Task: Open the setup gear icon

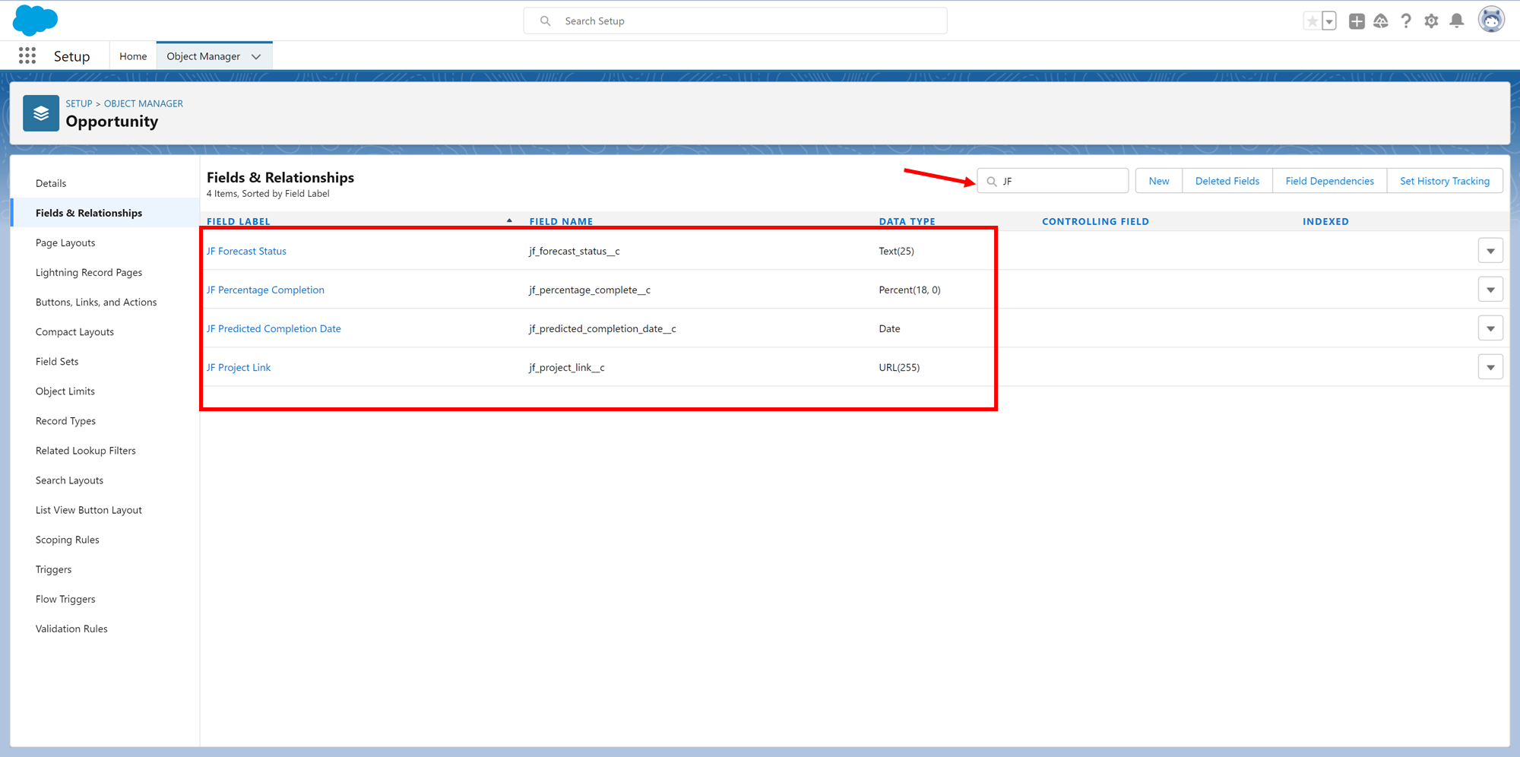Action: (1431, 21)
